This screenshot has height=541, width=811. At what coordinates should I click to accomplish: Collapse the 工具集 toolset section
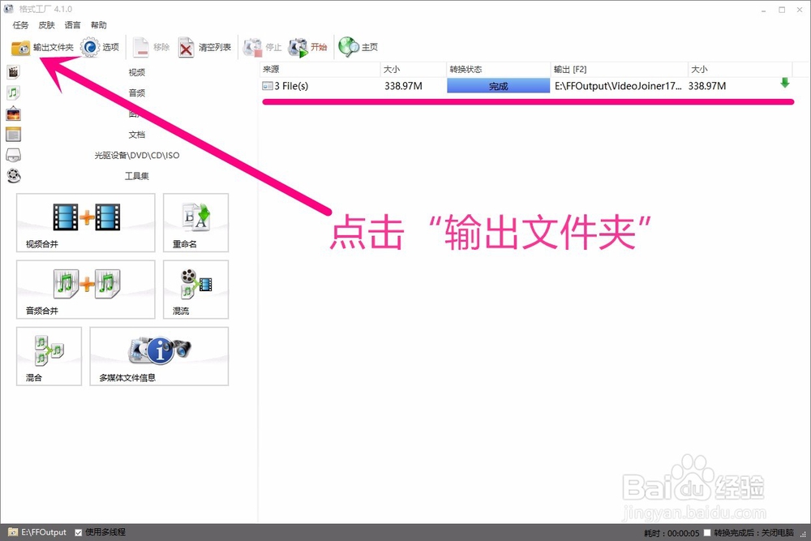pyautogui.click(x=137, y=176)
